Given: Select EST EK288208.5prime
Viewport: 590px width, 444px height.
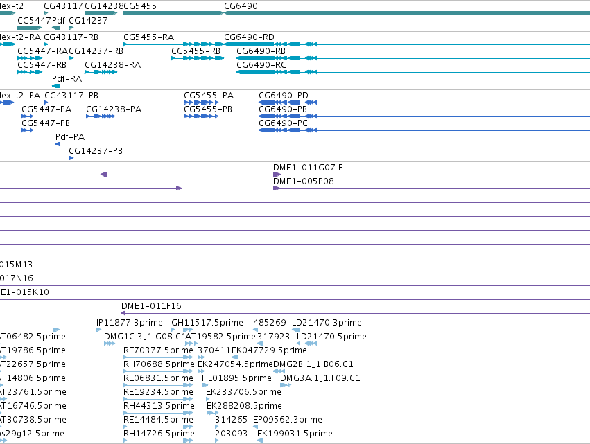Looking at the screenshot, I should pyautogui.click(x=244, y=406).
